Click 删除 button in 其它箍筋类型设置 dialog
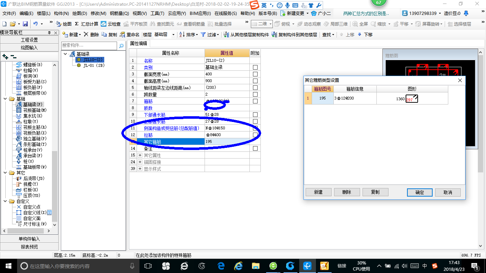486x273 pixels. pyautogui.click(x=347, y=192)
